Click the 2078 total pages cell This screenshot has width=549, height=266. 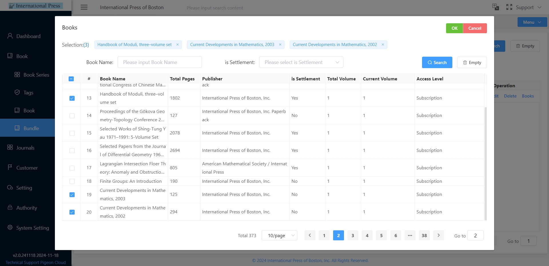pos(184,133)
